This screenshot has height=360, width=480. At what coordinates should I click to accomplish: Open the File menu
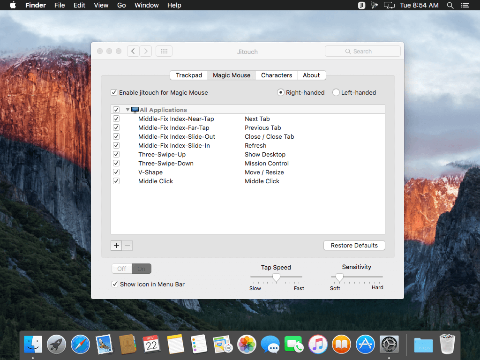(x=60, y=5)
